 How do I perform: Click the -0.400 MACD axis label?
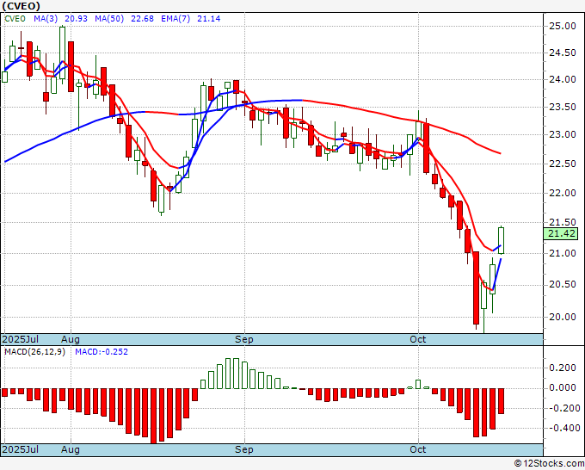tap(562, 428)
